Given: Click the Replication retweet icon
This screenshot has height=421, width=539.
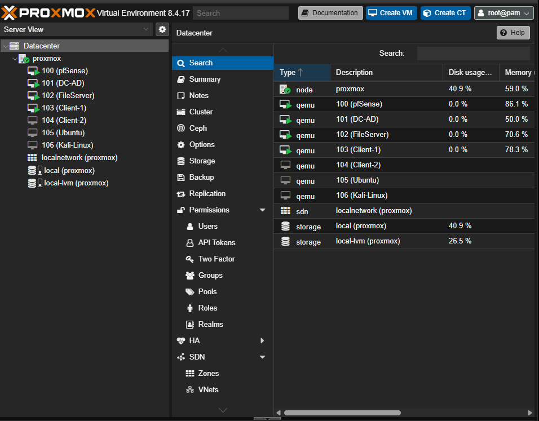Looking at the screenshot, I should click(x=181, y=194).
